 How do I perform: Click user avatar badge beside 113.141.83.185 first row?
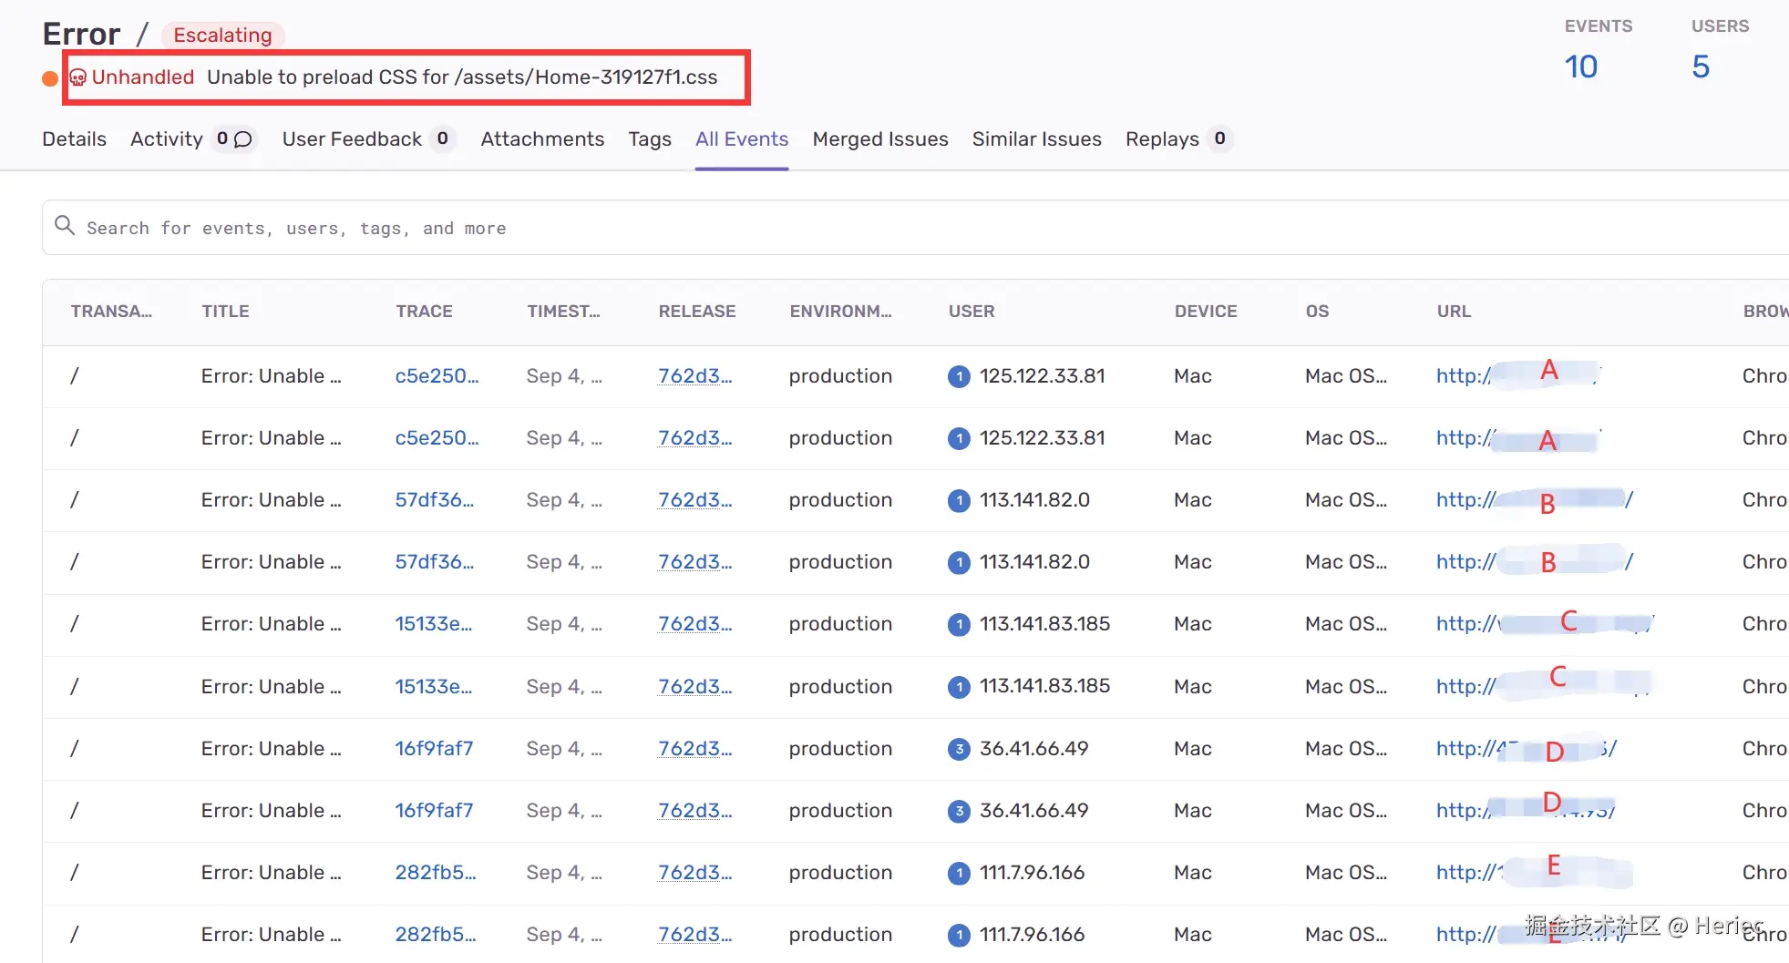click(x=959, y=624)
